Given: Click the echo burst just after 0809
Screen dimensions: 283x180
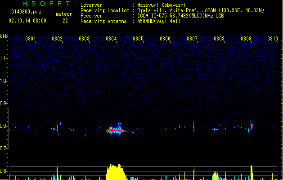Looking at the screenshot, I should point(252,125).
